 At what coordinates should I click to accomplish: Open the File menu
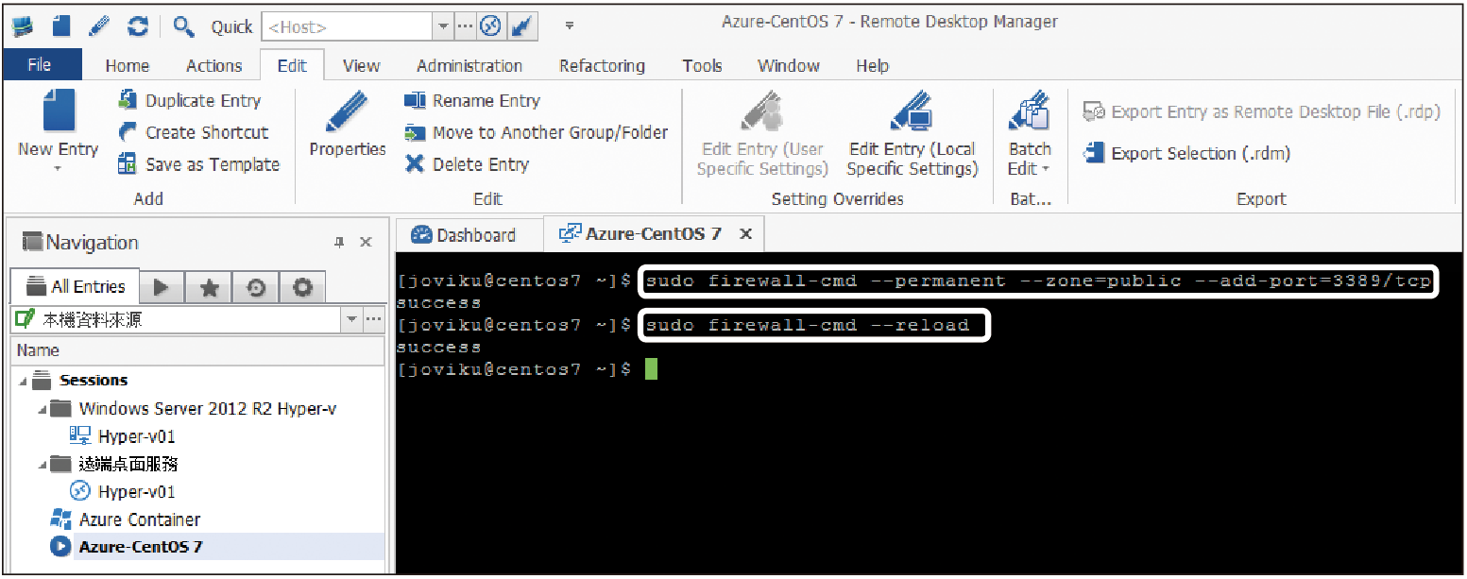click(x=40, y=65)
